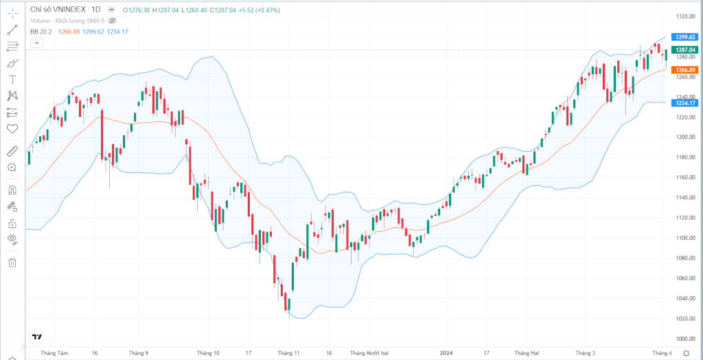The height and width of the screenshot is (360, 703).
Task: Open the forecast and position measuring tool
Action: [12, 112]
